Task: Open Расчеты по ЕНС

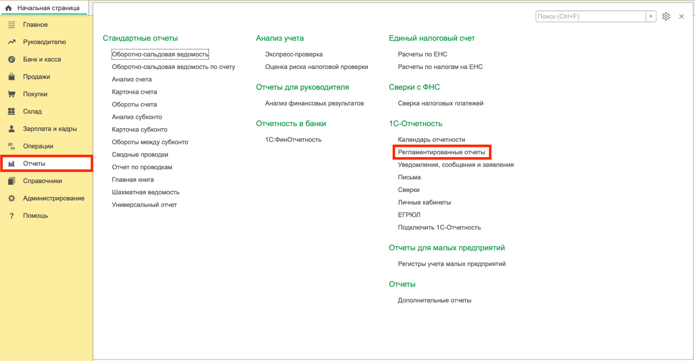Action: [x=422, y=54]
